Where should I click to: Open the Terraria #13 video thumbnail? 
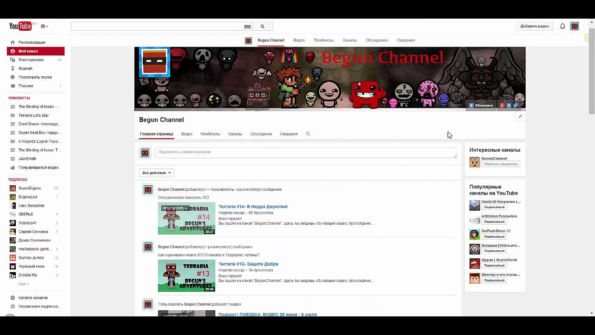(x=186, y=276)
